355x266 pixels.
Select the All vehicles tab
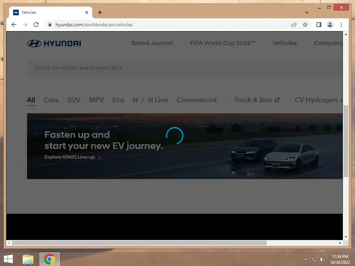click(x=31, y=100)
